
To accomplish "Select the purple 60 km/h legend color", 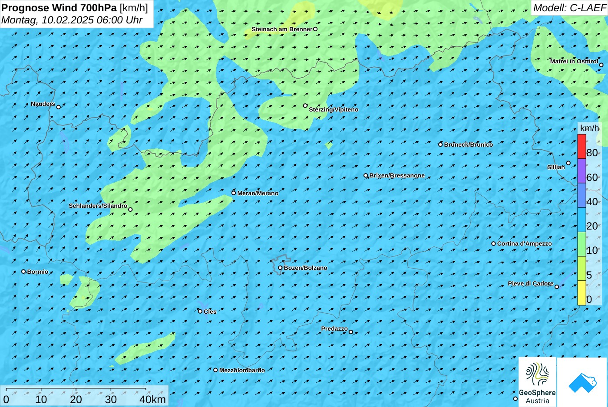I will (582, 171).
